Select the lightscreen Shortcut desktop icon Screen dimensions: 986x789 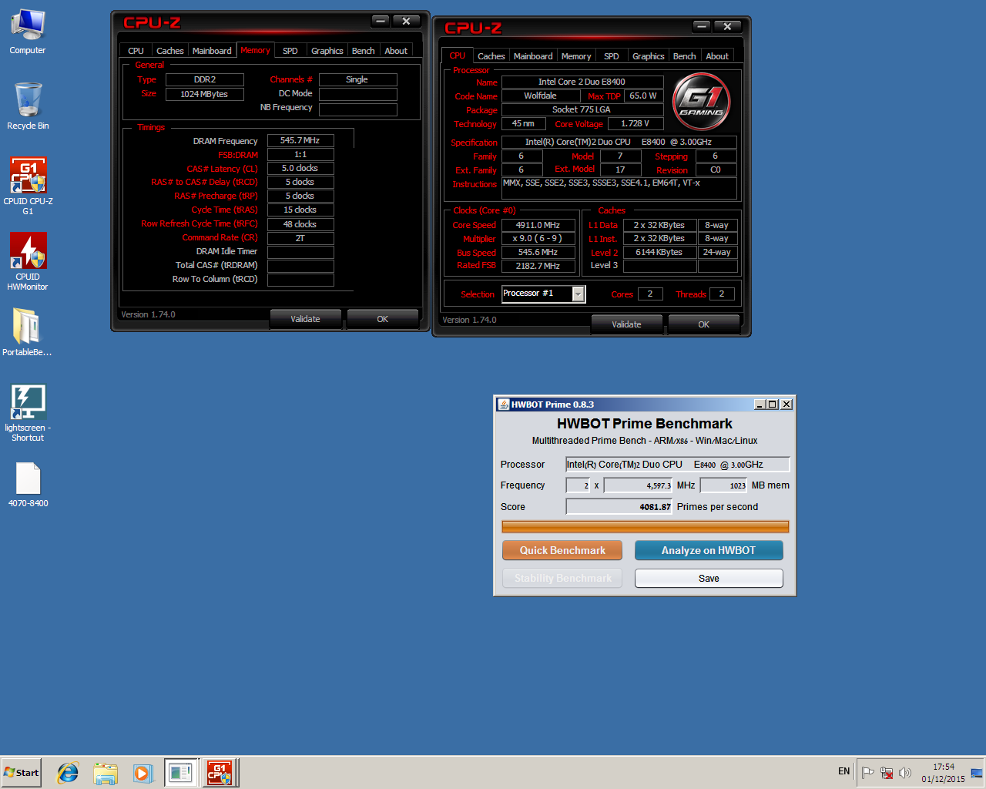coord(28,413)
